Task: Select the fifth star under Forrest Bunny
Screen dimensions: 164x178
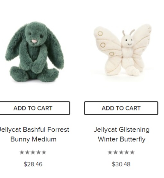Action: point(44,152)
